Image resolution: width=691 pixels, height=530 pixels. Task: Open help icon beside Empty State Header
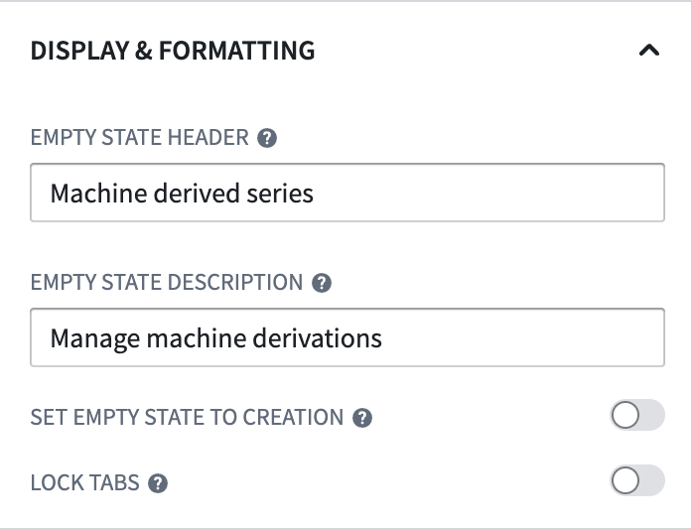(x=267, y=138)
